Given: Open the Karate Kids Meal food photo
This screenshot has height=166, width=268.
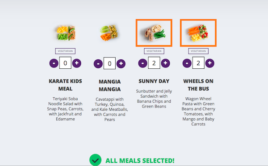Looking at the screenshot, I should click(66, 33).
